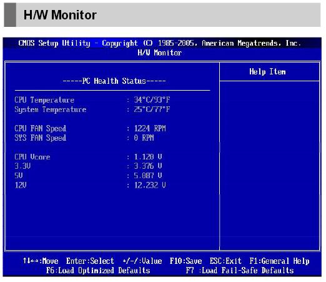This screenshot has height=282, width=326.
Task: Click F6:Load Optimized Defaults hint
Action: (98, 271)
